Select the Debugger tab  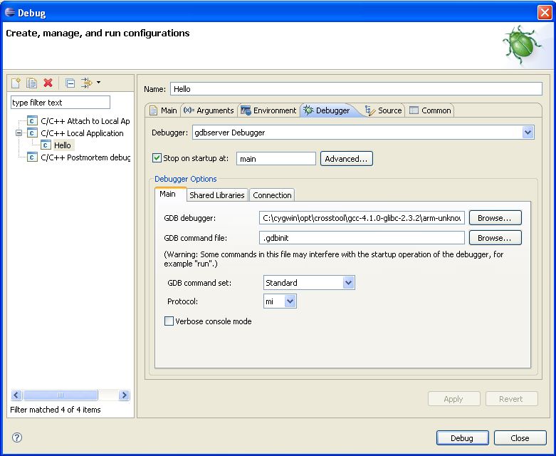(x=327, y=110)
